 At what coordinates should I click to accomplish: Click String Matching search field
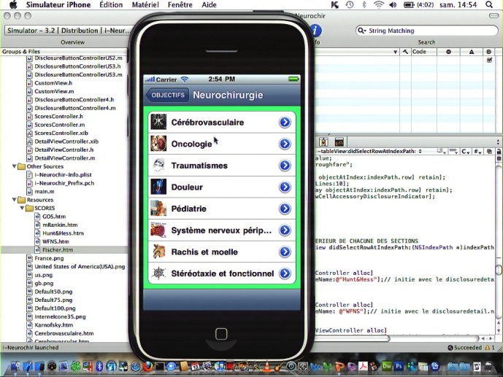426,31
